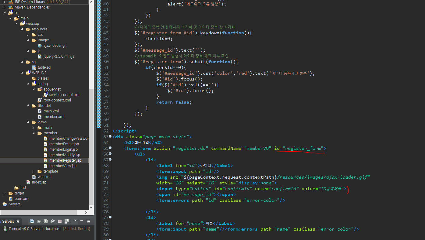Open the Servers view menu dropdown arrow

click(76, 221)
